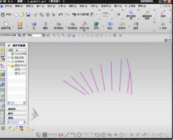Open the Unite dropdown arrow

pyautogui.click(x=103, y=27)
